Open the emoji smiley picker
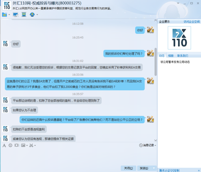 click(10, 145)
